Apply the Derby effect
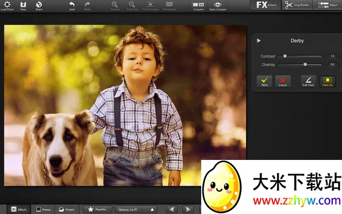Image resolution: width=342 pixels, height=214 pixels. pos(264,81)
